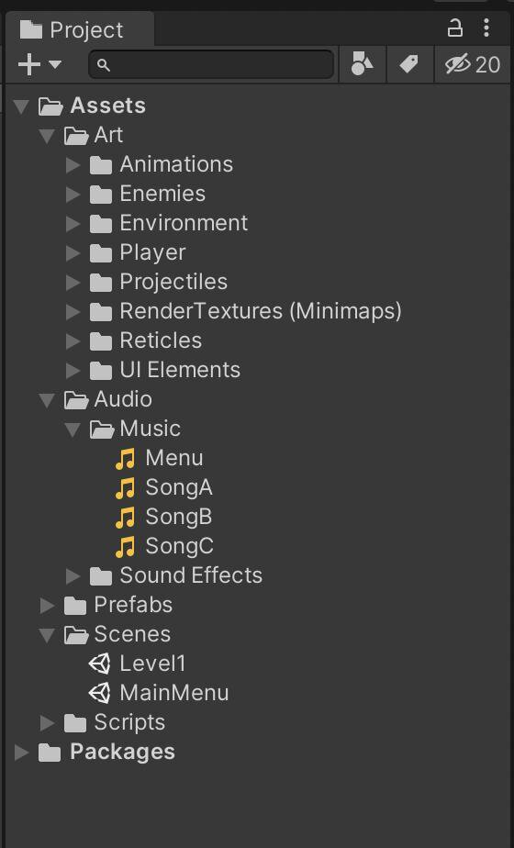Click the Search by Type filter icon

click(x=362, y=64)
